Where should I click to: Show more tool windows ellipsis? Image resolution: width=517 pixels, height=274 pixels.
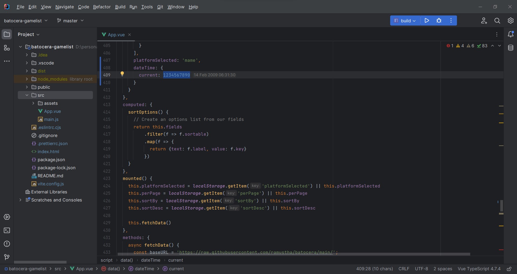click(7, 61)
